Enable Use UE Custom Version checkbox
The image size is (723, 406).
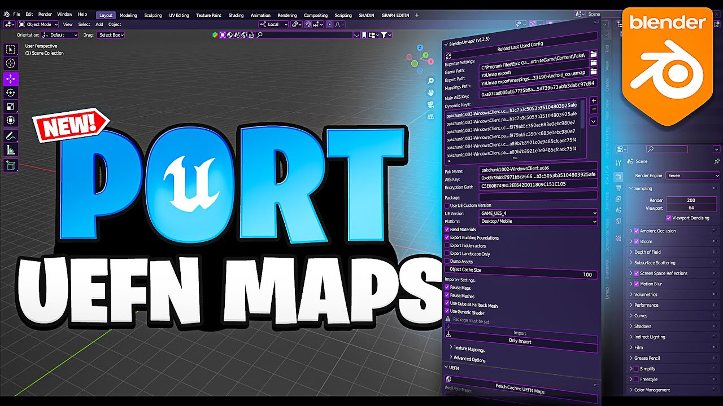click(x=447, y=206)
